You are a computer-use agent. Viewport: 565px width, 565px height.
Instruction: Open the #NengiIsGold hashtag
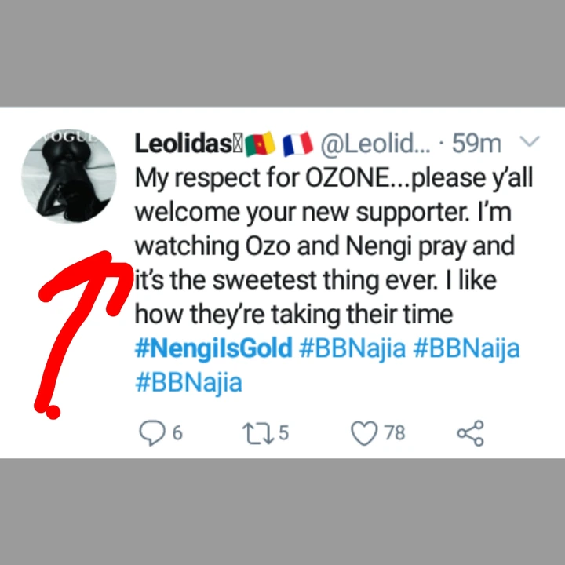214,348
